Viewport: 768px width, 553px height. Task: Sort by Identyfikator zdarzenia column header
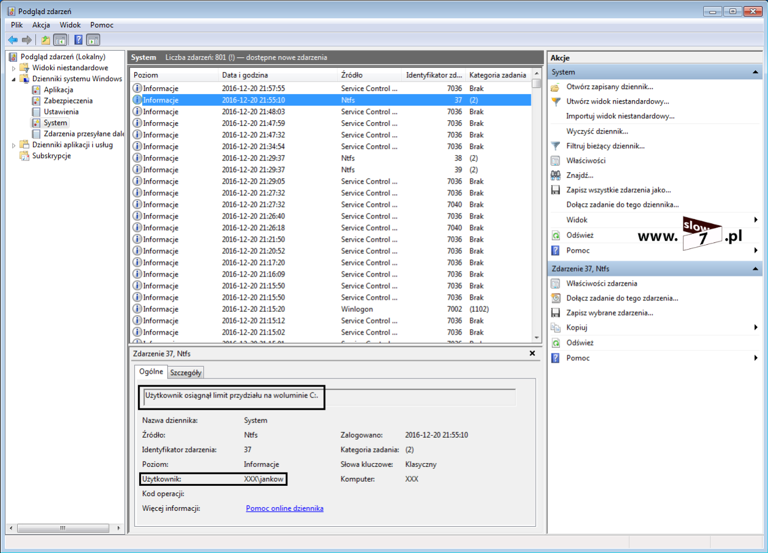(434, 75)
